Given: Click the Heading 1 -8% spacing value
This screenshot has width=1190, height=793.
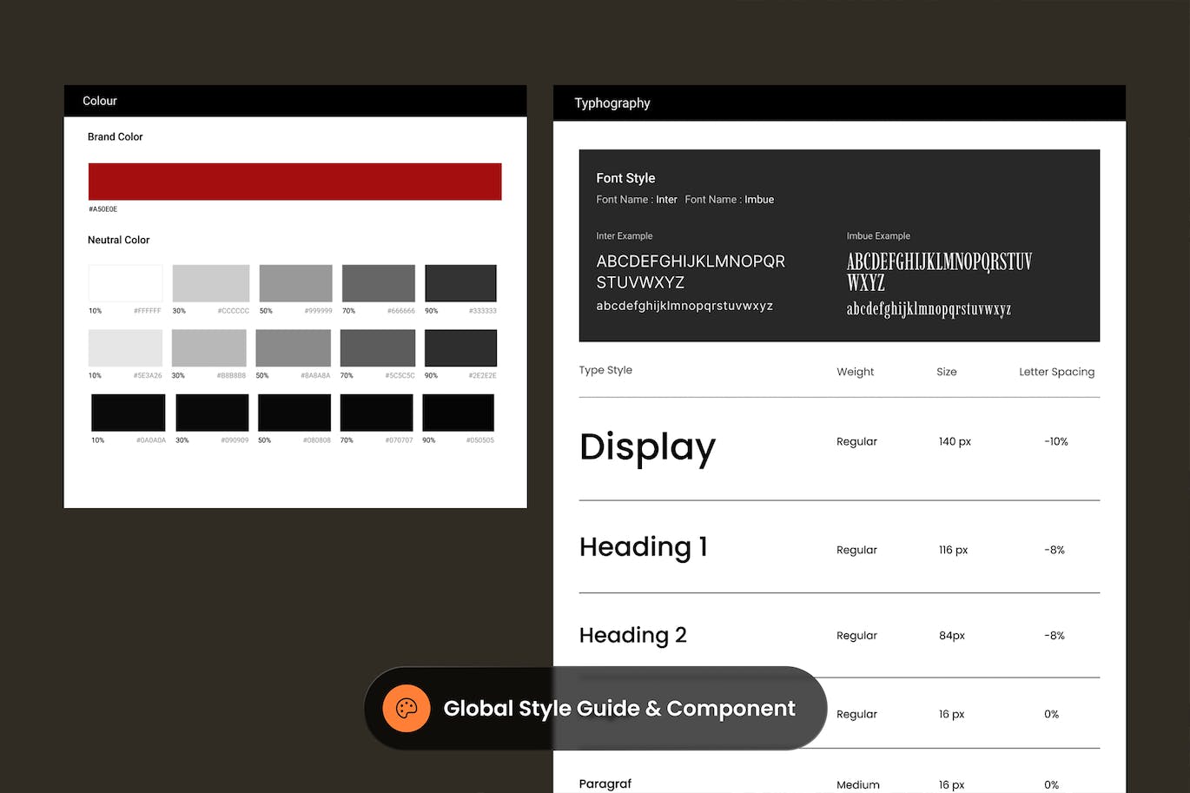Looking at the screenshot, I should pos(1054,550).
